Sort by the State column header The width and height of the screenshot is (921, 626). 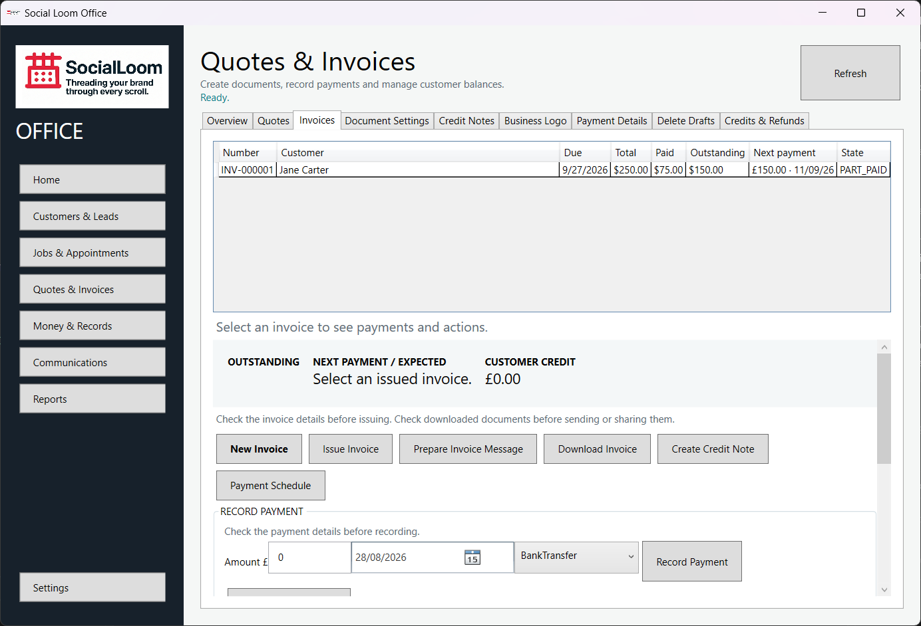[x=863, y=153]
